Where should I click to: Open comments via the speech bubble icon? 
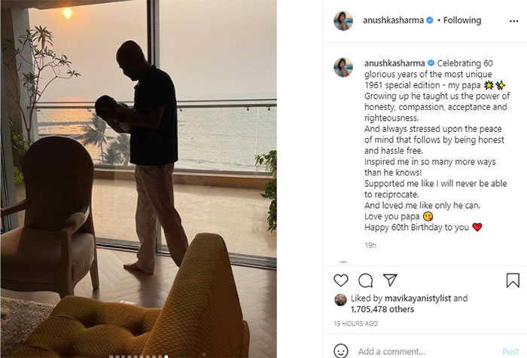365,280
